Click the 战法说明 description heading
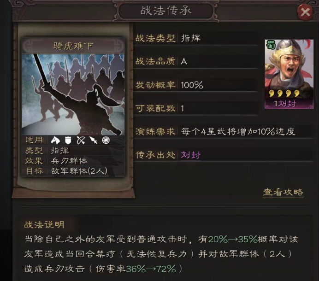This screenshot has height=281, width=319. pyautogui.click(x=44, y=225)
